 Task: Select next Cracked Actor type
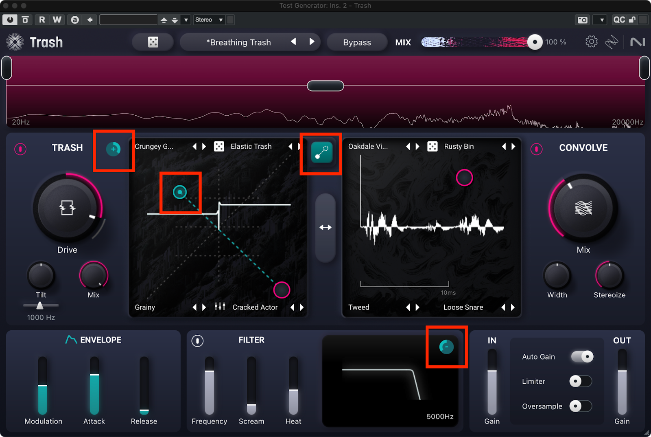[302, 307]
